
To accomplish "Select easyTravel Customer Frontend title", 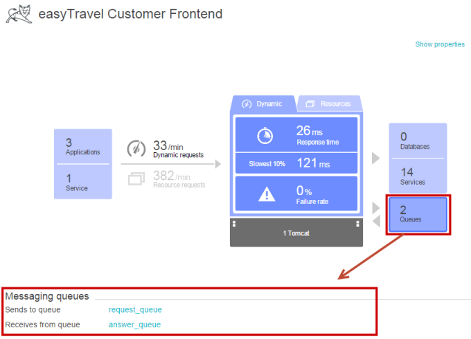I will [130, 14].
